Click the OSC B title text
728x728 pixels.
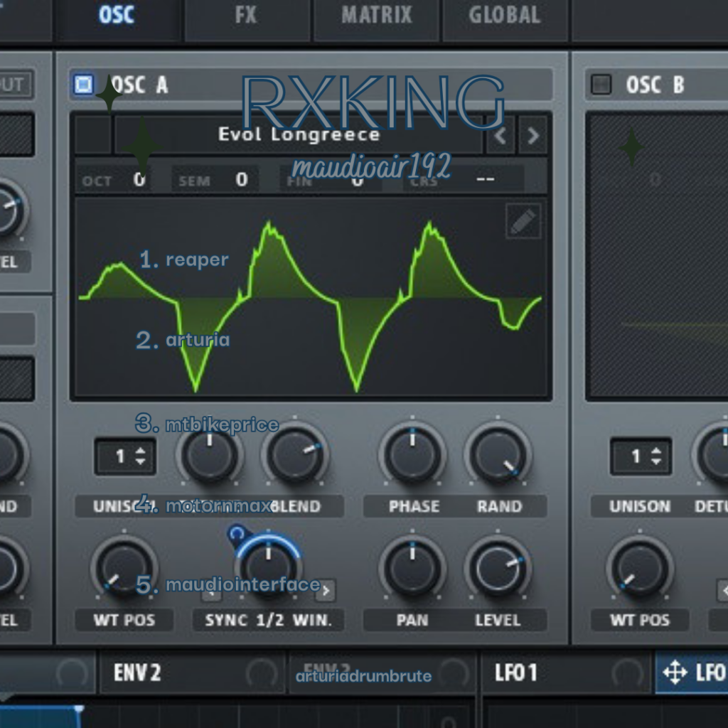[655, 85]
